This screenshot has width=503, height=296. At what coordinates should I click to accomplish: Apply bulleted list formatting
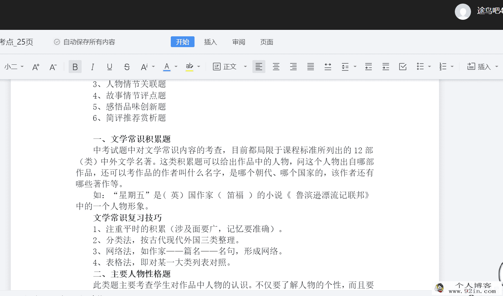pos(420,67)
